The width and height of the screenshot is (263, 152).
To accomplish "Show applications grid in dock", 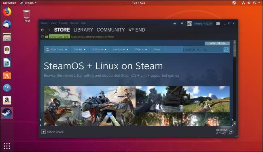I will (x=7, y=146).
